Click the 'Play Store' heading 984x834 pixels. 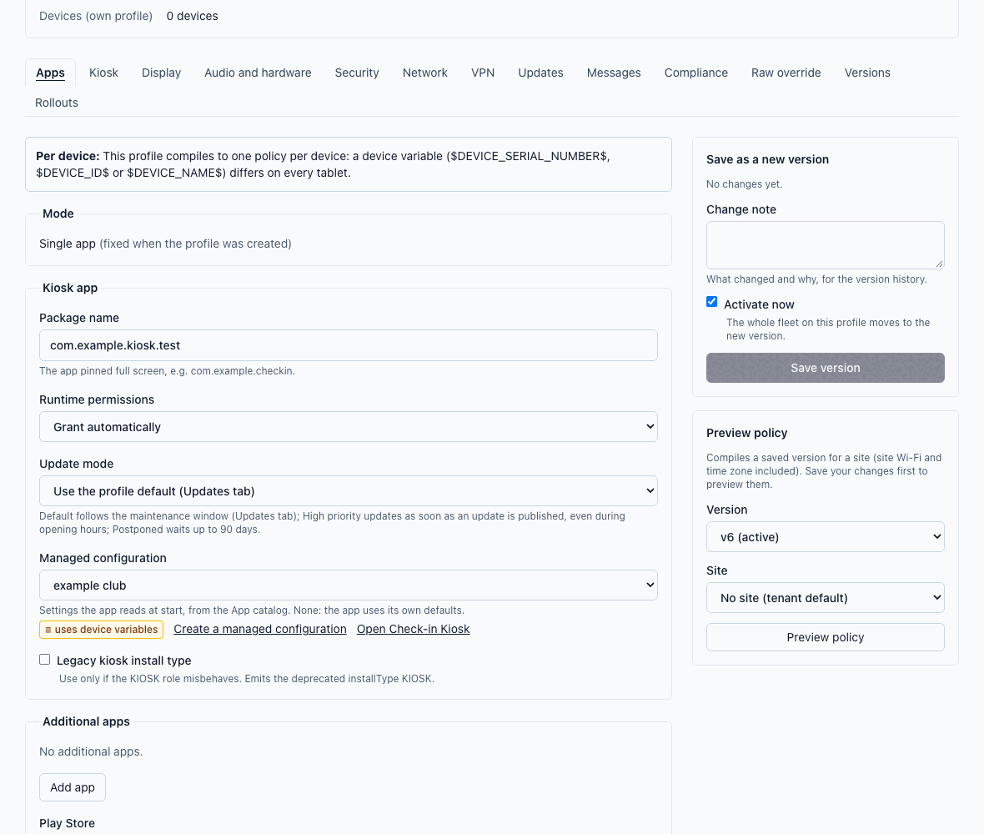68,823
